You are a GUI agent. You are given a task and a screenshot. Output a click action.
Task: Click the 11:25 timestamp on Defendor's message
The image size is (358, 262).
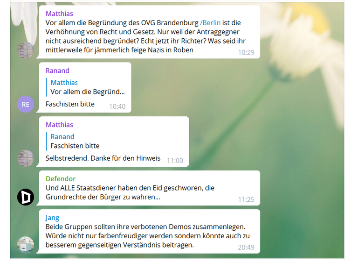click(246, 199)
